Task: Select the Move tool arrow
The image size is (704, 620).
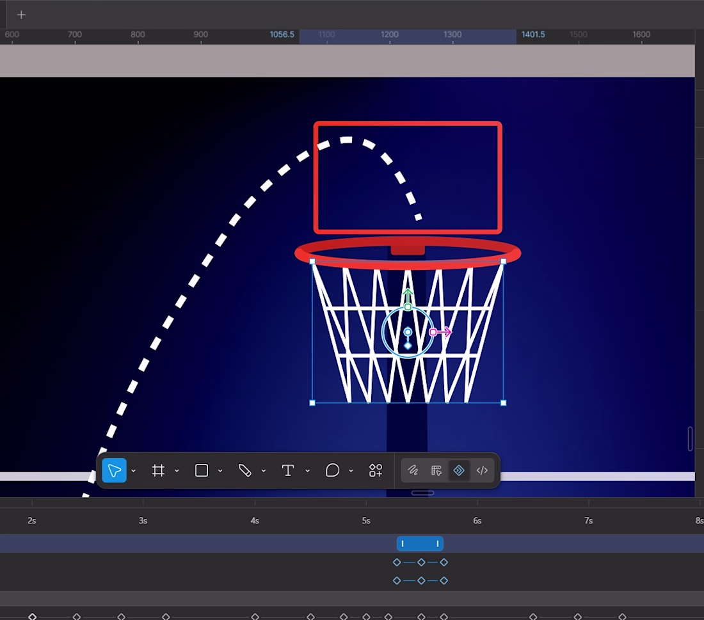Action: pyautogui.click(x=114, y=470)
